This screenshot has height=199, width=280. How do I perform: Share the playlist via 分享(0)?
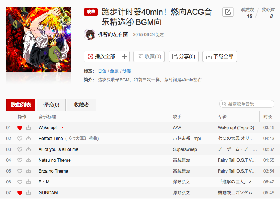[x=184, y=56]
